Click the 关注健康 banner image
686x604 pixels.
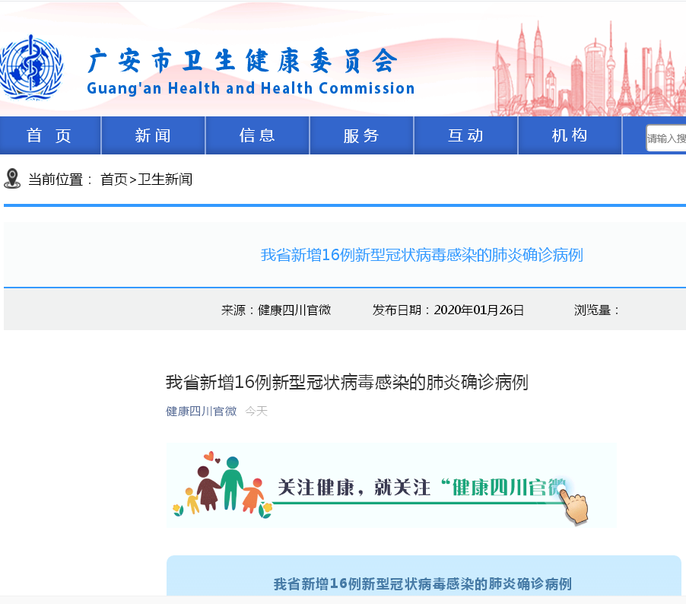coord(391,487)
